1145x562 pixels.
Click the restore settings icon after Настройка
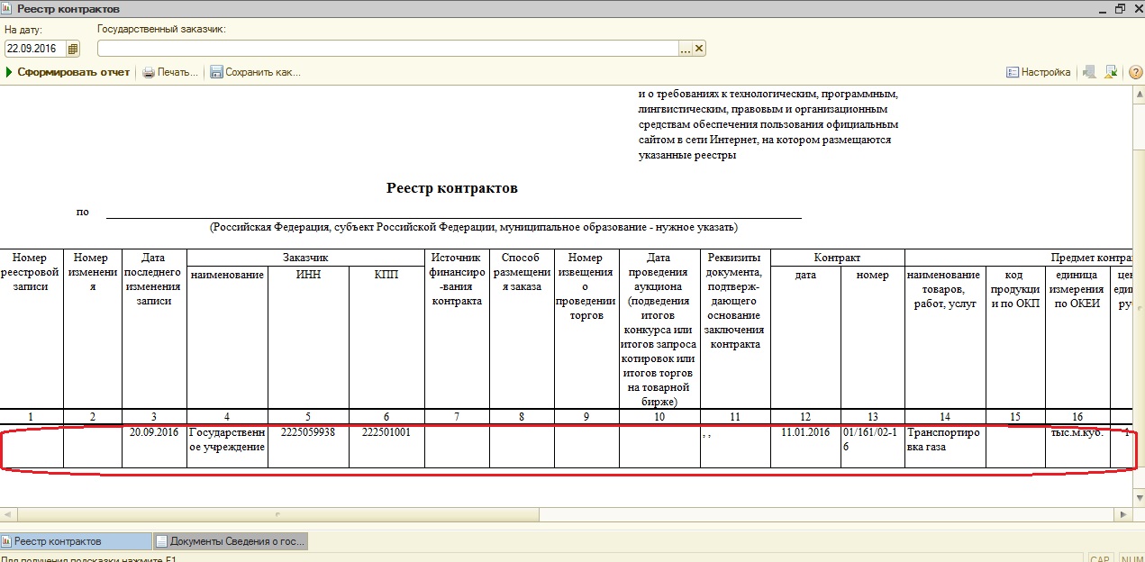tap(1090, 72)
